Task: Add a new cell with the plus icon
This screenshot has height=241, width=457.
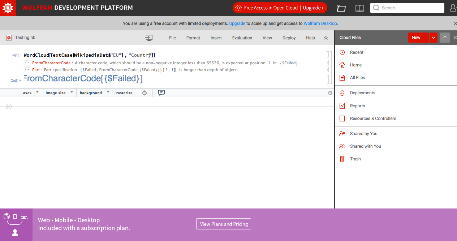Action: pos(9,106)
